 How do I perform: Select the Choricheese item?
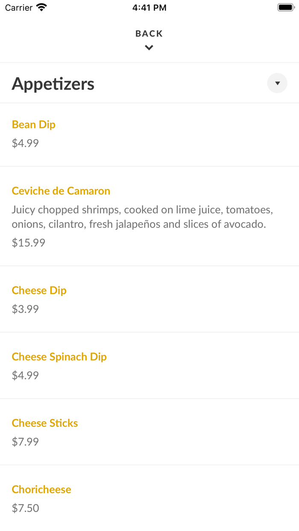coord(41,489)
